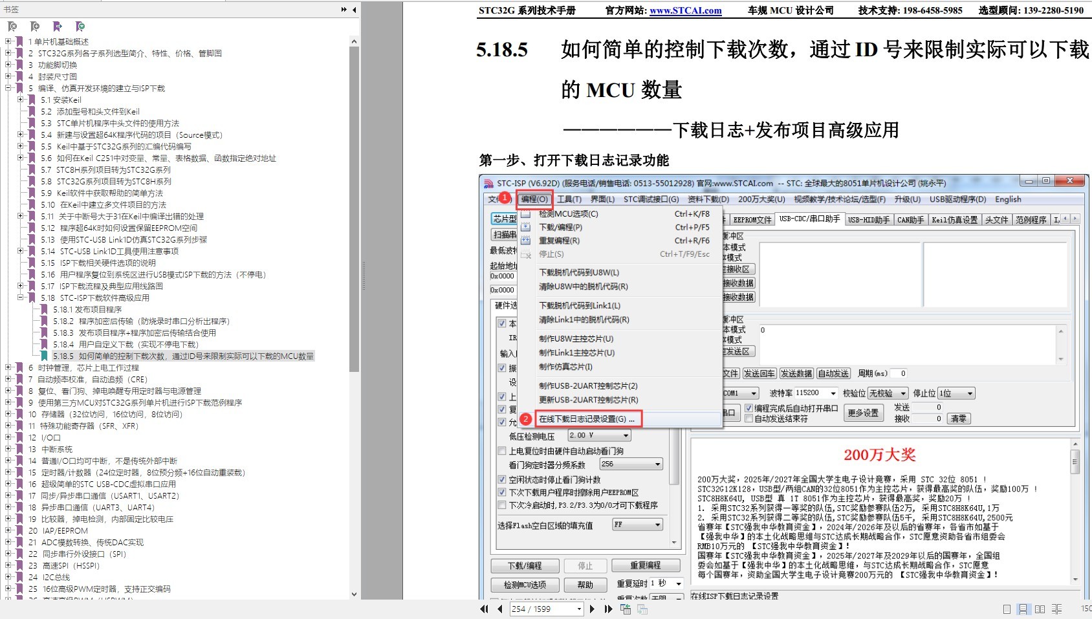This screenshot has height=619, width=1092.
Task: Click the bookmark icon beside 12 I/O口
Action: click(19, 437)
